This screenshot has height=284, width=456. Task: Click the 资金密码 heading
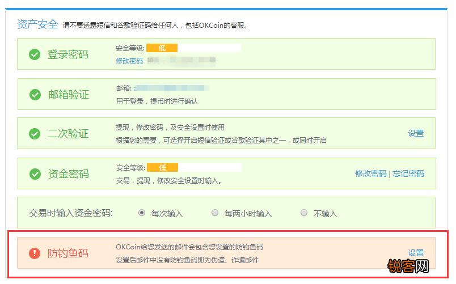point(69,174)
